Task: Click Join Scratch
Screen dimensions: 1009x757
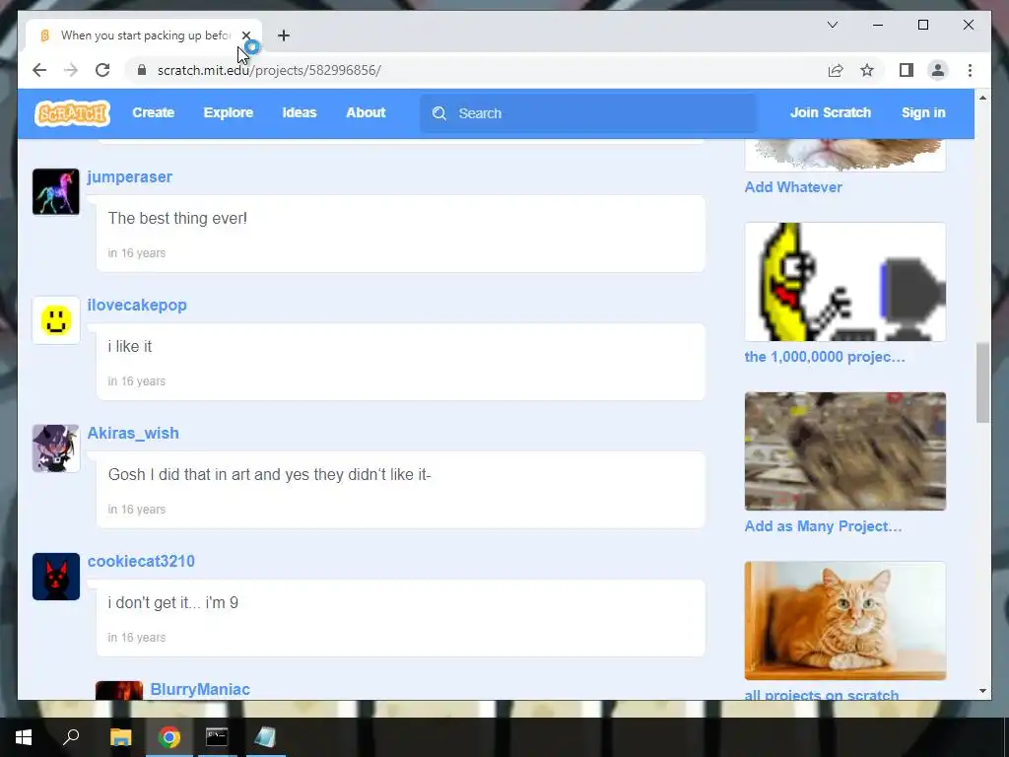Action: pos(830,112)
